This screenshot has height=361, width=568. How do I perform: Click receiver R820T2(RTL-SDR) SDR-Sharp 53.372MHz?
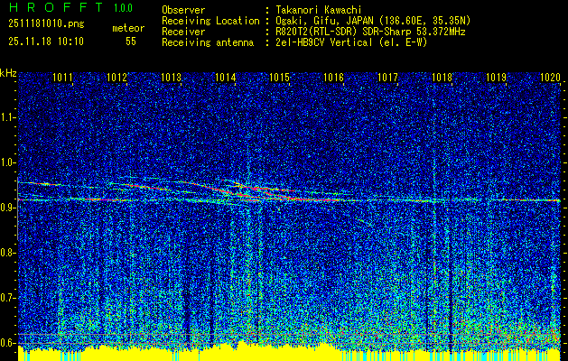coord(370,32)
